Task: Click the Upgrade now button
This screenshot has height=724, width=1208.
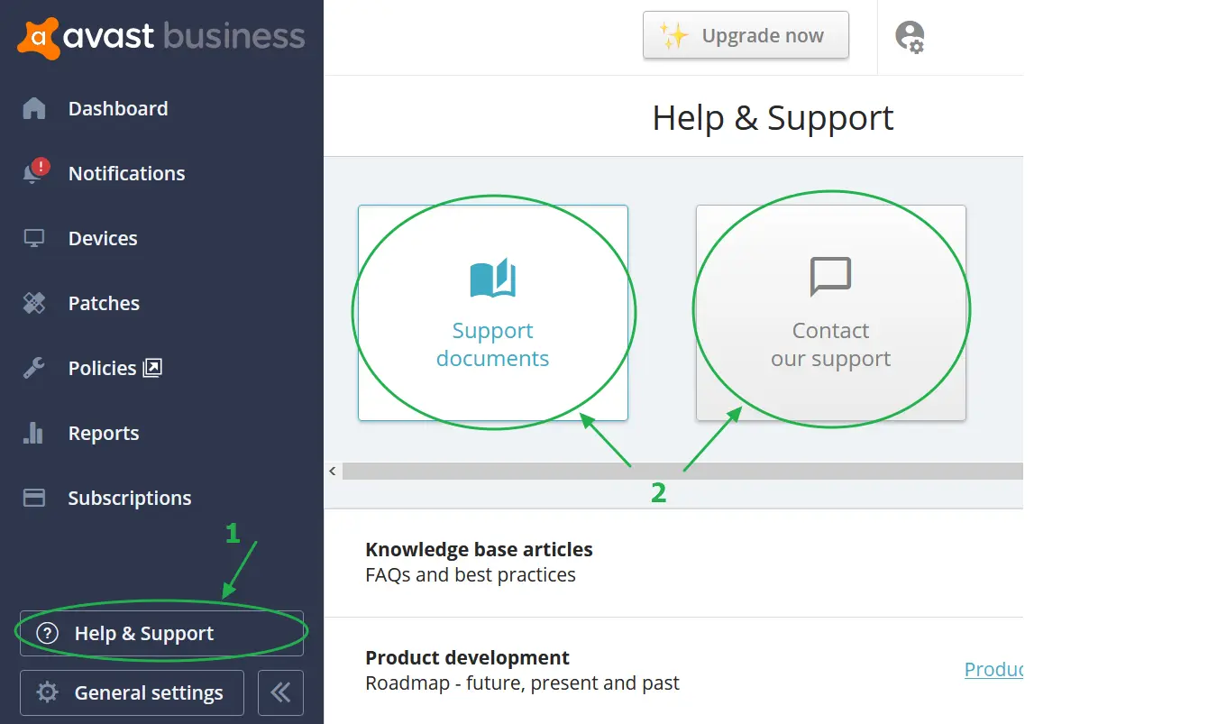Action: 746,36
